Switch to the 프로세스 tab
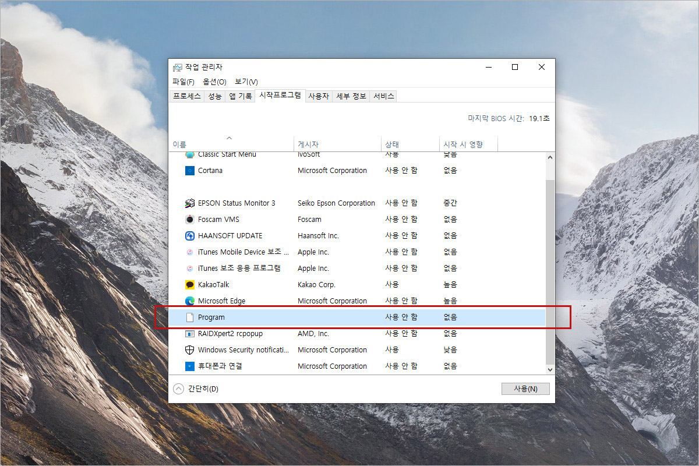 (x=187, y=96)
